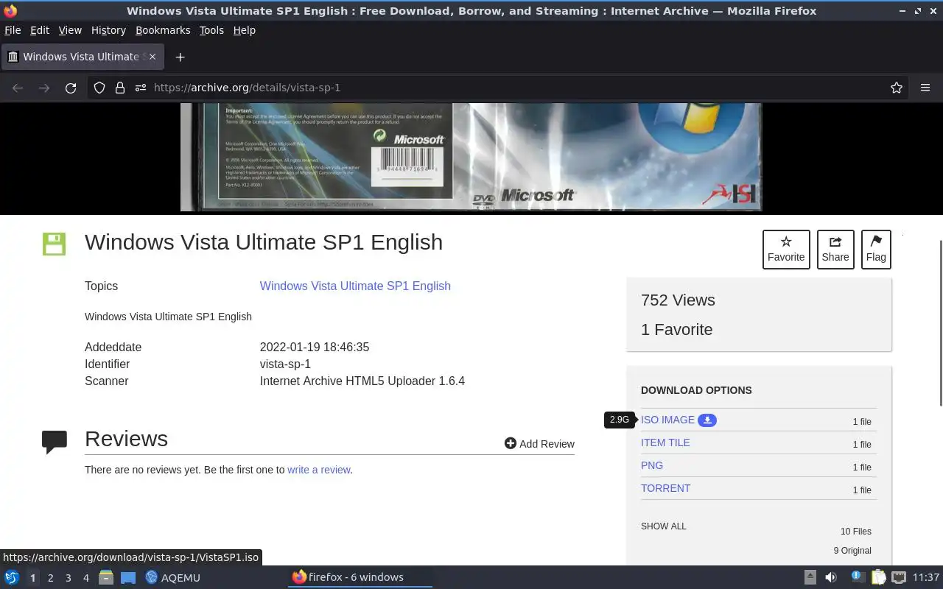Share this item
943x589 pixels.
click(835, 249)
